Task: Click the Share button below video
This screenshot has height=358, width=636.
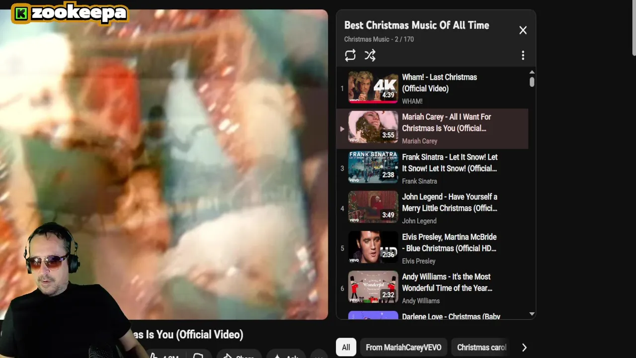Action: point(239,354)
